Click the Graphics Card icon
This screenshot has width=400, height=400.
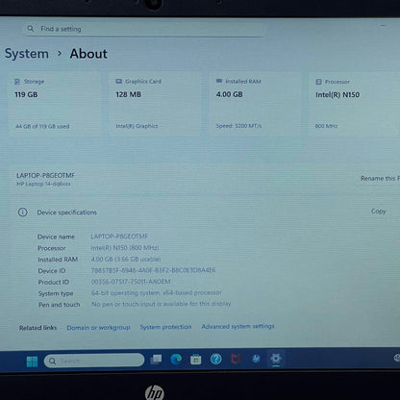(118, 82)
